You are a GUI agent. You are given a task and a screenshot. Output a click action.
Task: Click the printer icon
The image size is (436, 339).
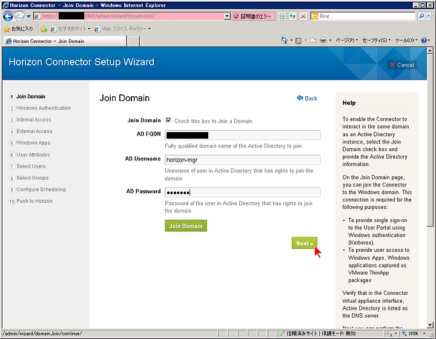323,41
